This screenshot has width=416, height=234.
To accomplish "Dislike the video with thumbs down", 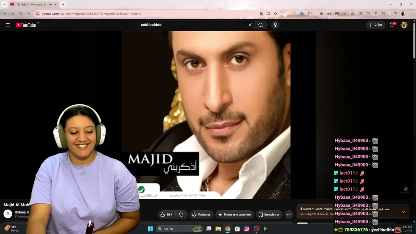I will click(181, 214).
